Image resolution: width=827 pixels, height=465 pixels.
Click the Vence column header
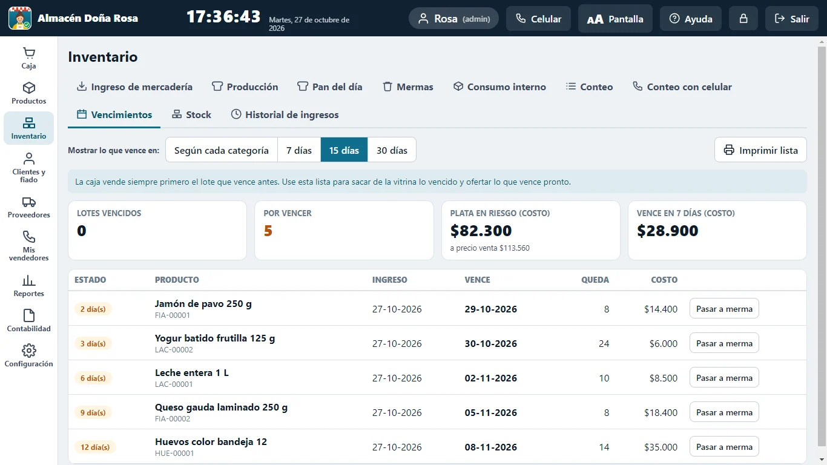pos(477,280)
